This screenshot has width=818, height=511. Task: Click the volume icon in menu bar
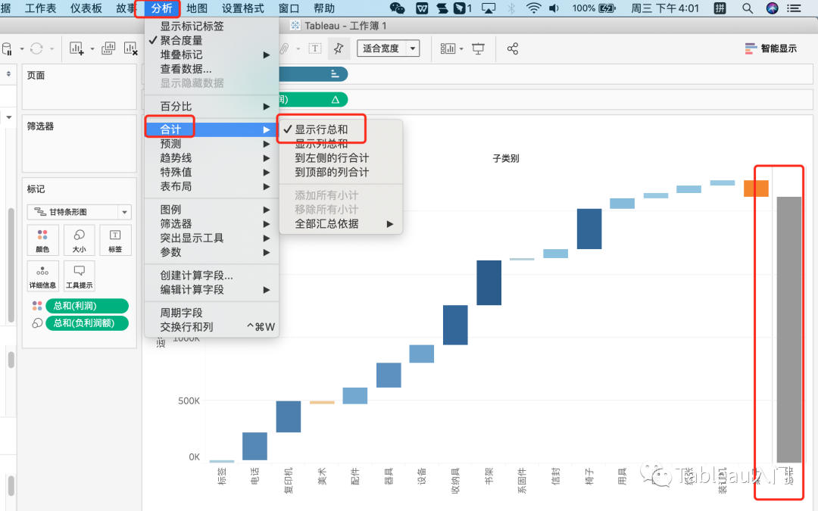pyautogui.click(x=554, y=8)
